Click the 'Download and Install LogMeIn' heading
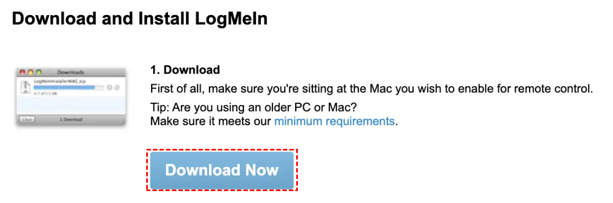The height and width of the screenshot is (203, 613). tap(140, 19)
